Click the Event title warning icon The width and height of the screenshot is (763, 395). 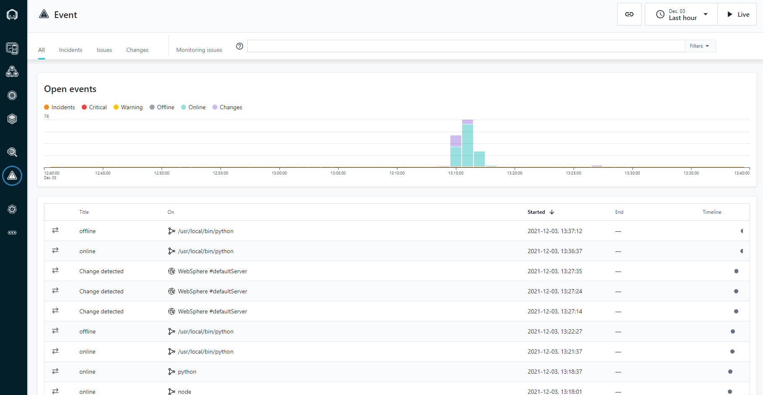(x=44, y=14)
